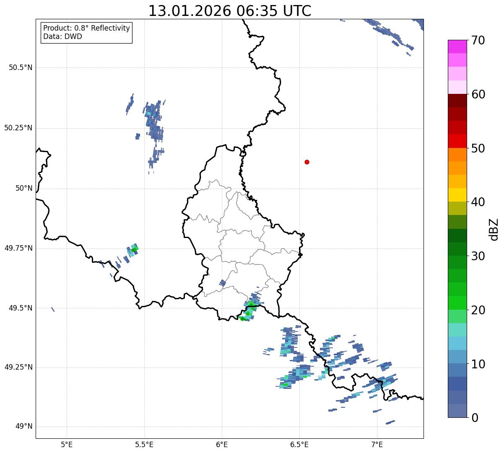
Task: Click the bright red colorbar swatch just above 50
Action: click(x=457, y=141)
